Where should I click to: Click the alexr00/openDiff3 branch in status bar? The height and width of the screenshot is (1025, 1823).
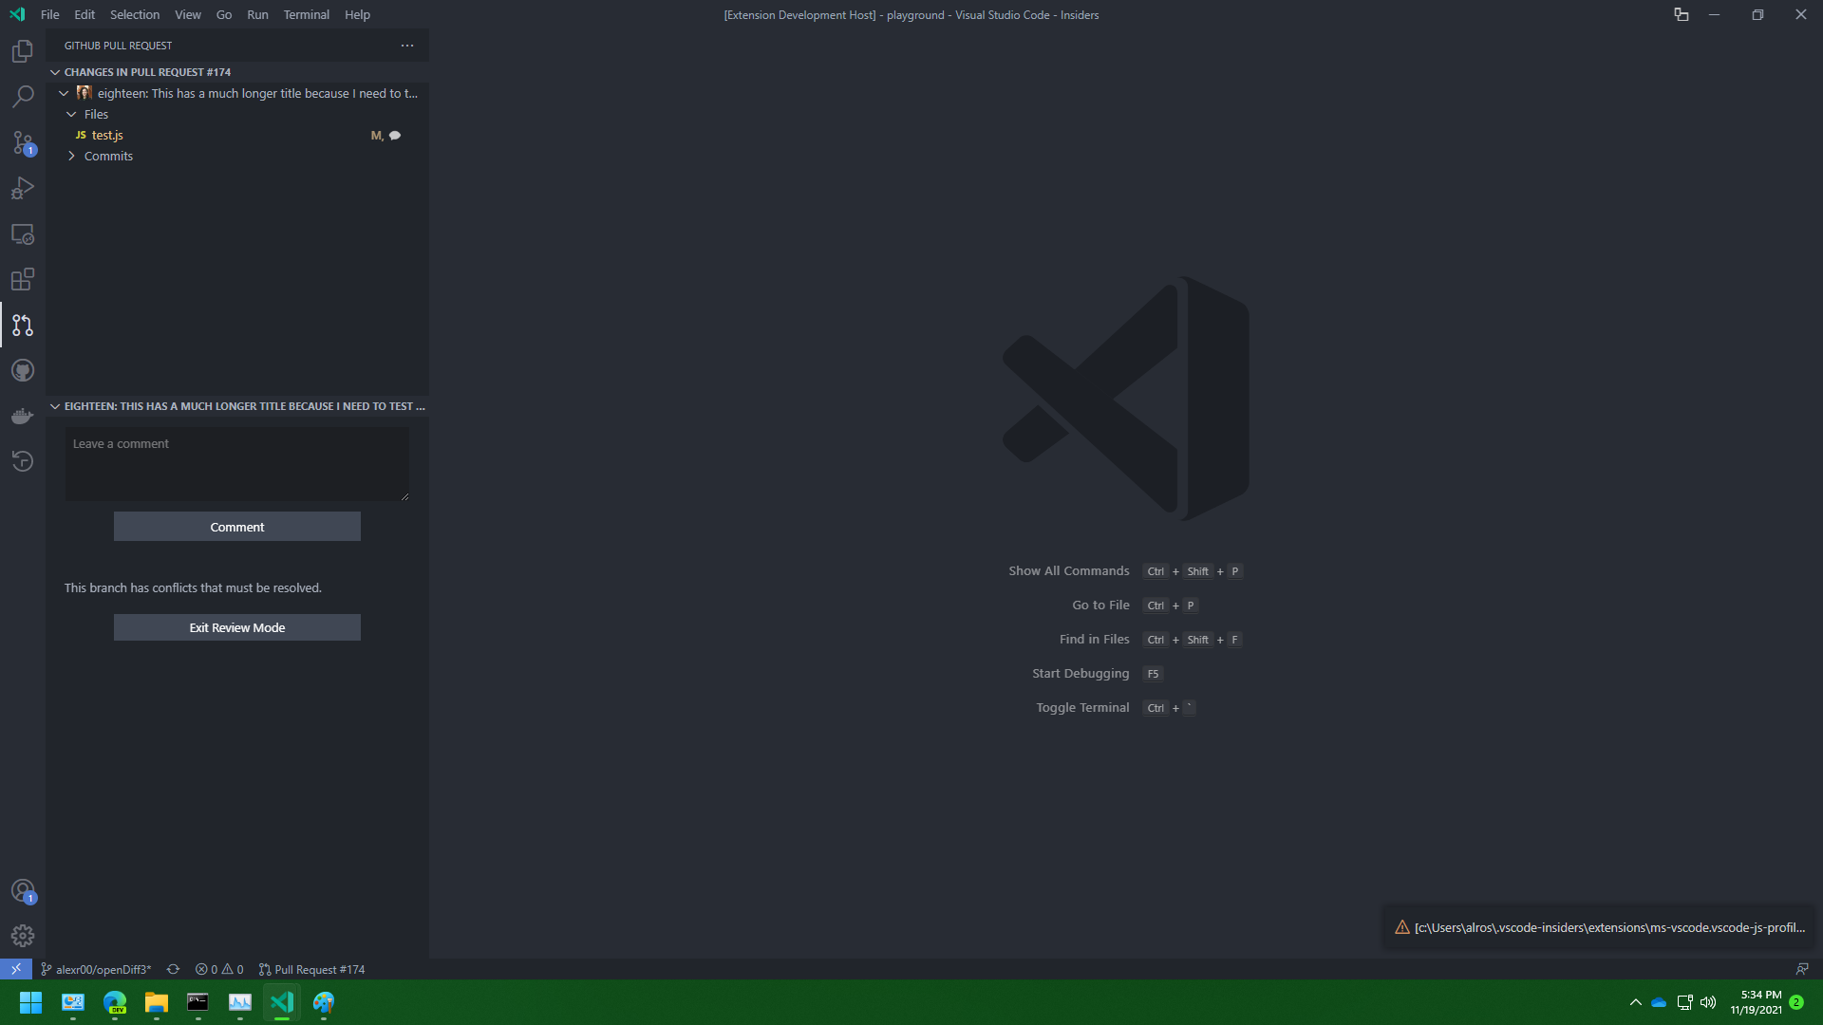point(96,969)
